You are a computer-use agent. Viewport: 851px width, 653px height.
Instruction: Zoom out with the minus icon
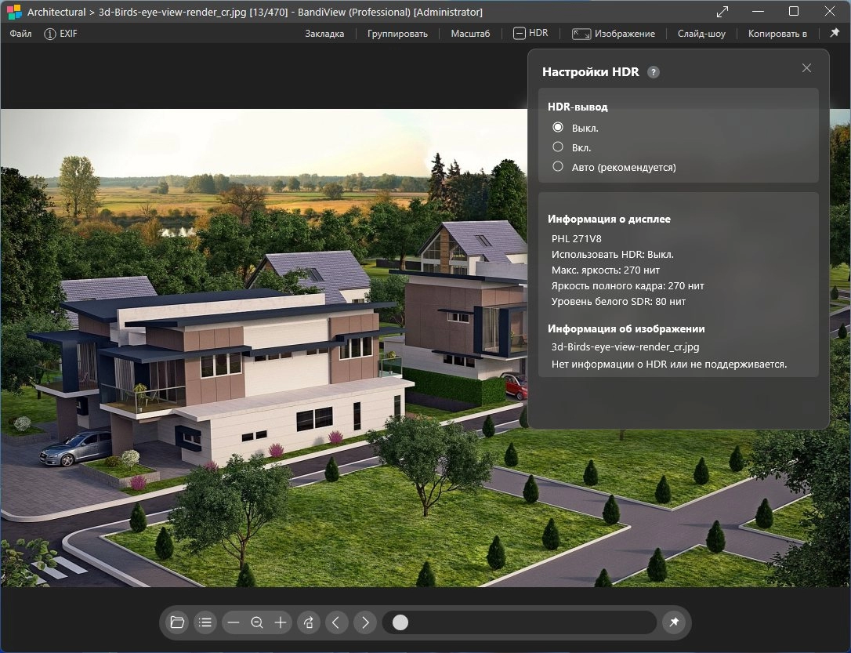tap(234, 622)
